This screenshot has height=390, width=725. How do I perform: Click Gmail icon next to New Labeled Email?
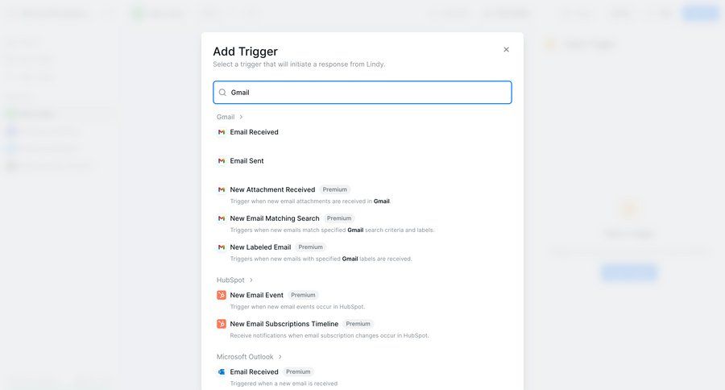(222, 247)
